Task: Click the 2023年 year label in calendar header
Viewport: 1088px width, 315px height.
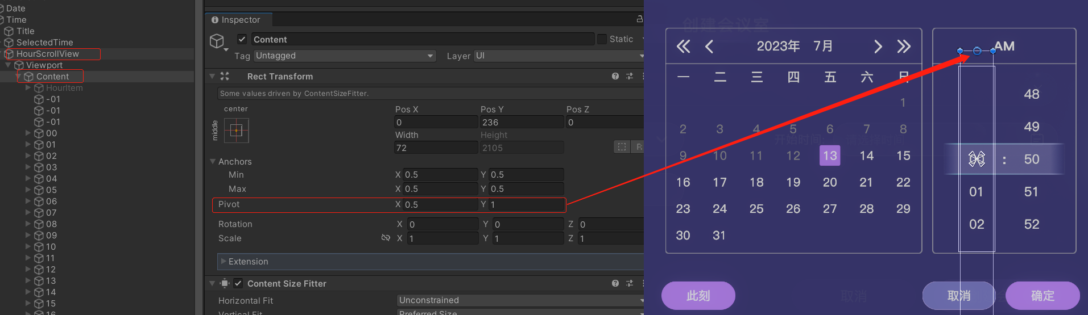Action: click(778, 46)
